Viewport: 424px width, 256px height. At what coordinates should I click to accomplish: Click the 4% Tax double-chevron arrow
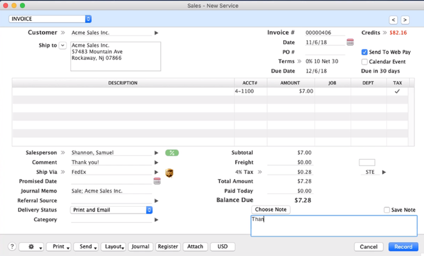tap(260, 172)
